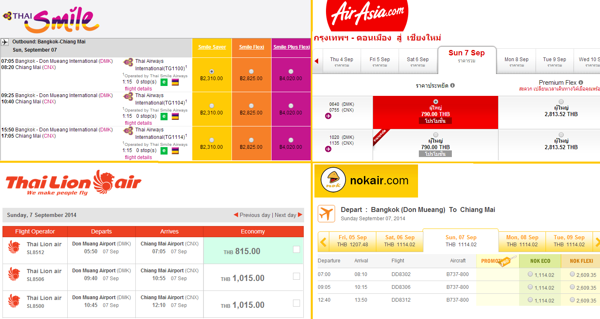Switch to AirAsia Thu 4 Sep tab
The width and height of the screenshot is (600, 319).
(342, 62)
